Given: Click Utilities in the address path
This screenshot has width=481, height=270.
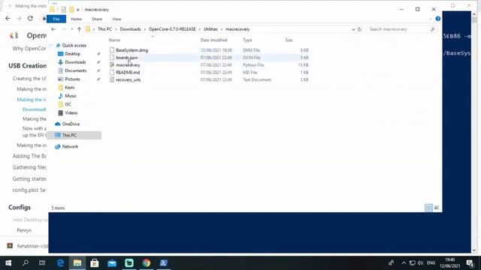Looking at the screenshot, I should tap(210, 29).
